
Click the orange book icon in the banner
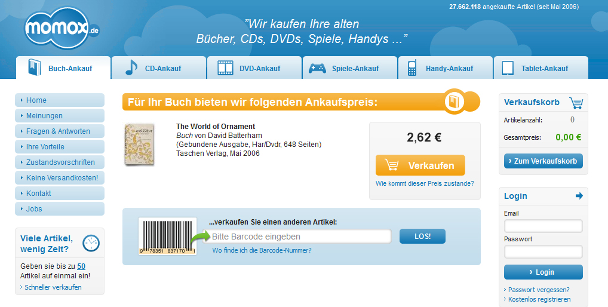455,102
